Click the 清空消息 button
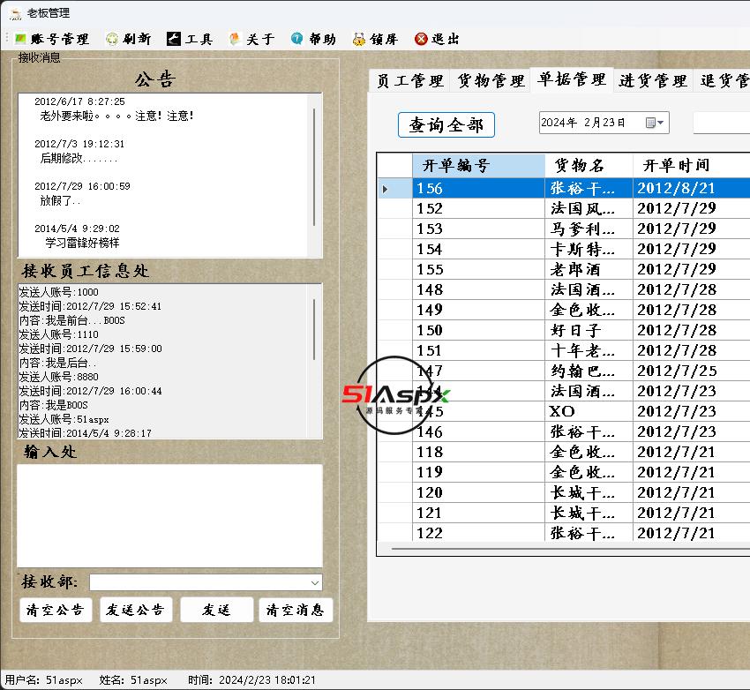 pos(296,610)
